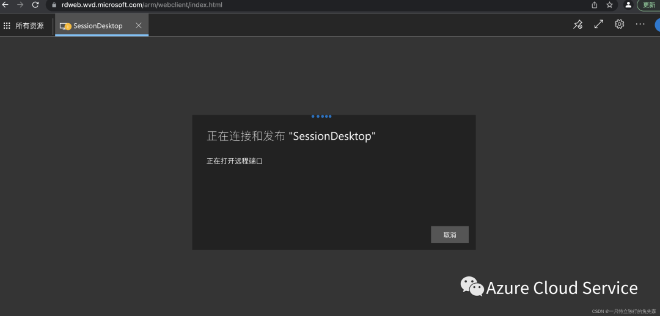The height and width of the screenshot is (316, 660).
Task: Click the SessionDesktop monitor warning icon
Action: coord(65,26)
